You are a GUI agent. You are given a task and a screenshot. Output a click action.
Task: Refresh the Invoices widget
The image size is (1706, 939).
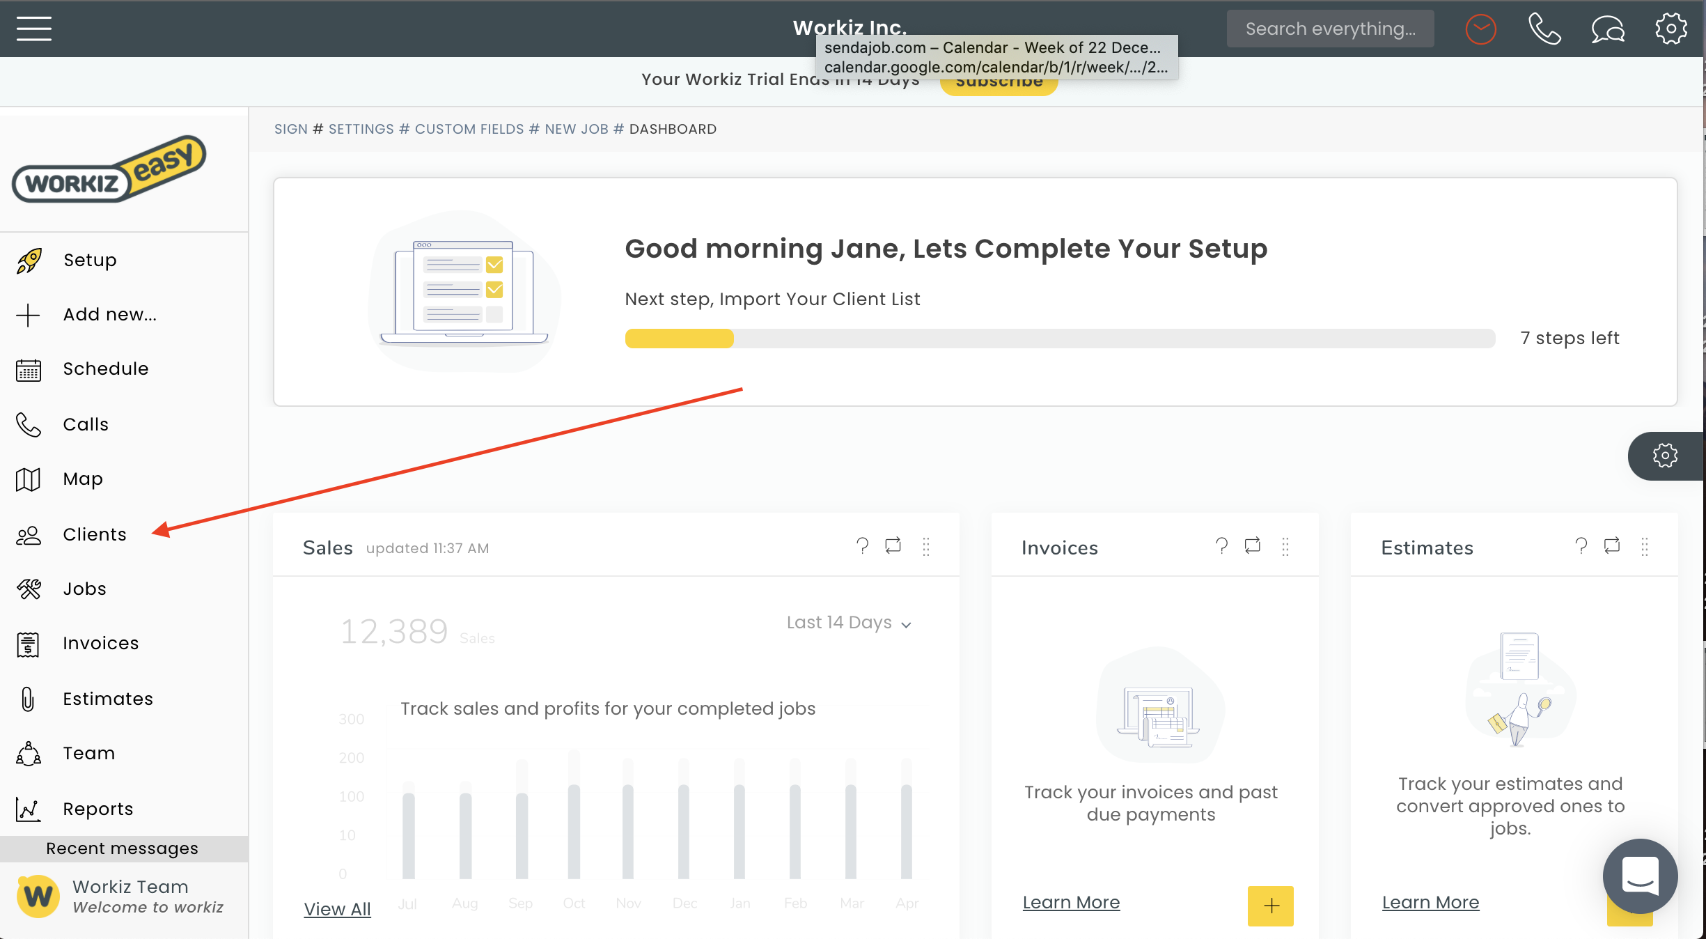point(1252,546)
